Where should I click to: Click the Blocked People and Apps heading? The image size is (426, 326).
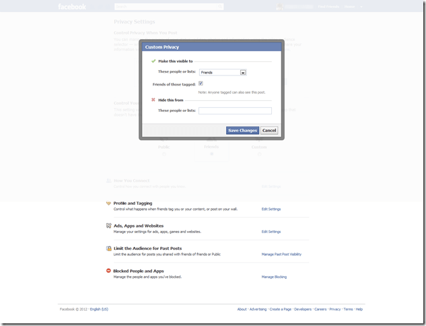click(x=139, y=271)
